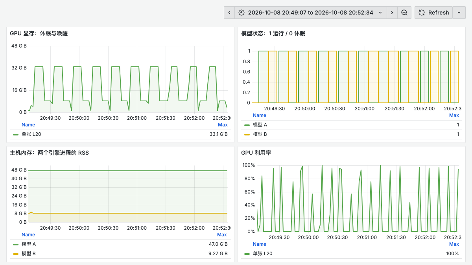Sort GPU 显存 legend by Name
The image size is (472, 265).
click(x=28, y=125)
